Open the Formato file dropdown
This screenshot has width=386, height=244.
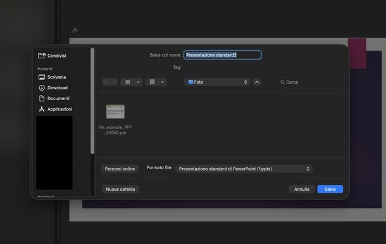coord(244,169)
